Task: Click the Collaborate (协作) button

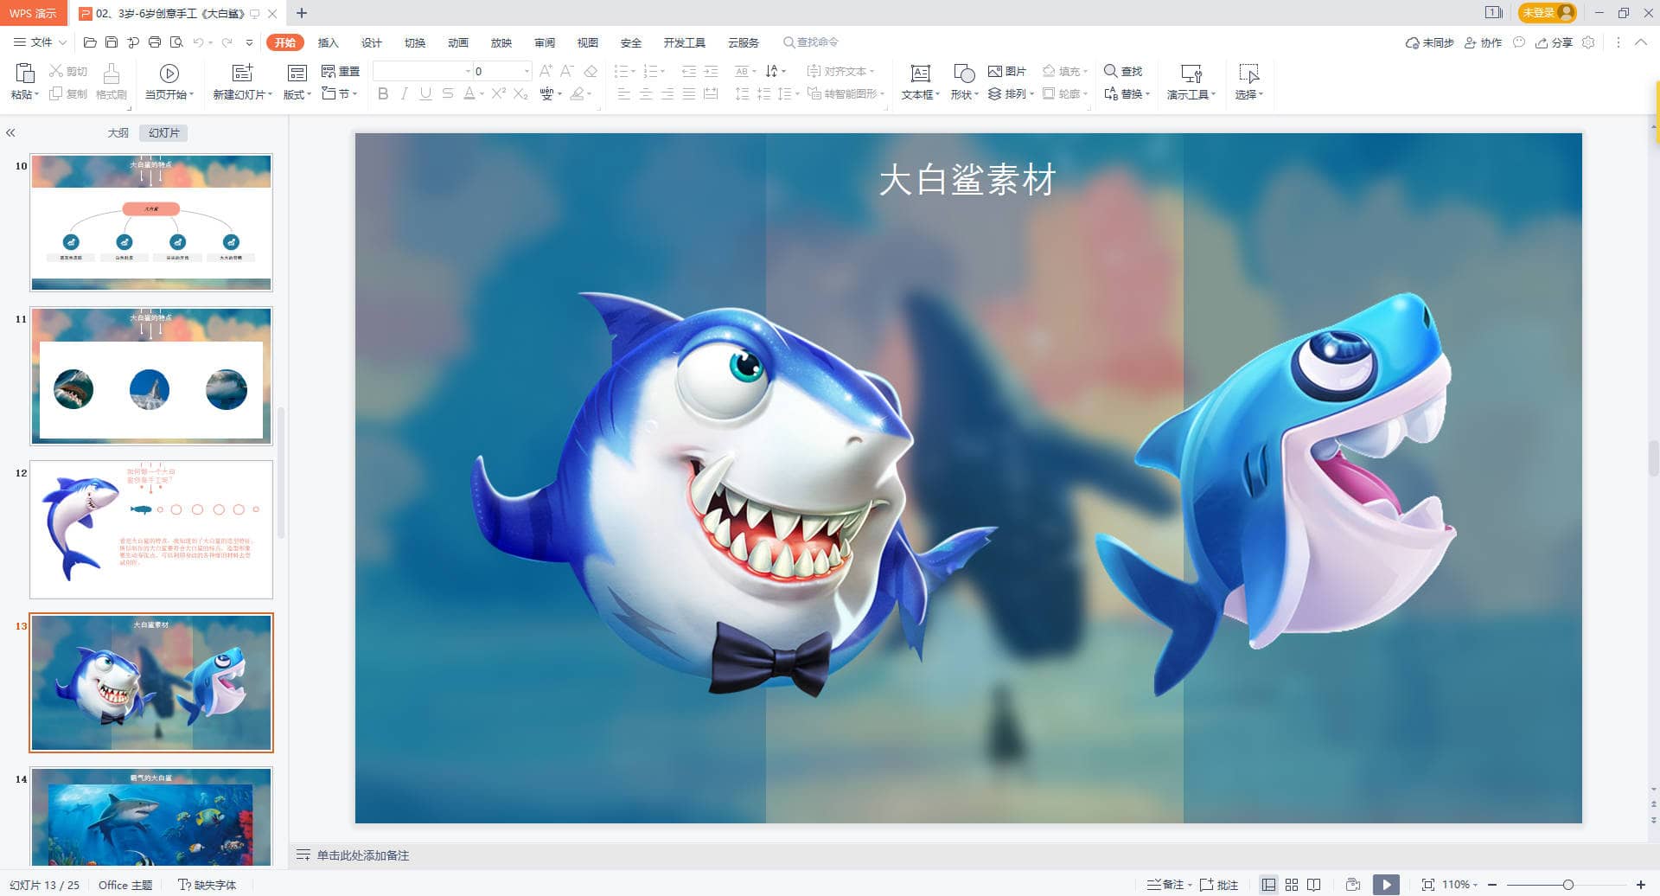Action: [x=1483, y=42]
